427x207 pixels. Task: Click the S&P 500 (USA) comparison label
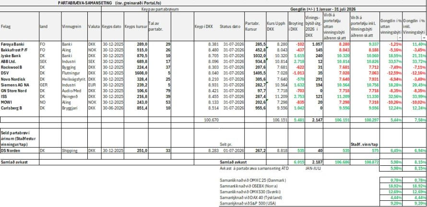pyautogui.click(x=249, y=203)
